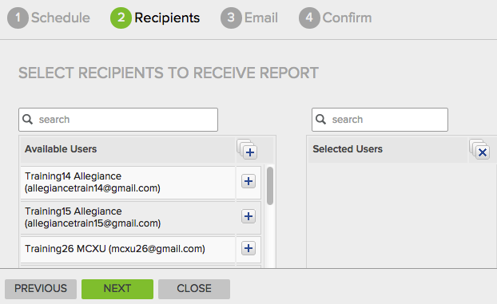Screen dimensions: 497x304
Task: Click magnifier icon in available users search
Action: coord(28,120)
